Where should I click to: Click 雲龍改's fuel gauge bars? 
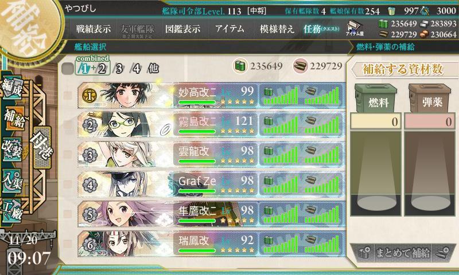(281, 155)
